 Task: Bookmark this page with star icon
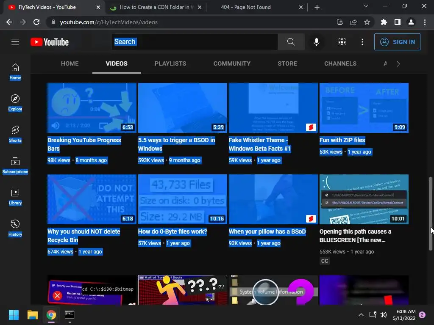[x=367, y=22]
